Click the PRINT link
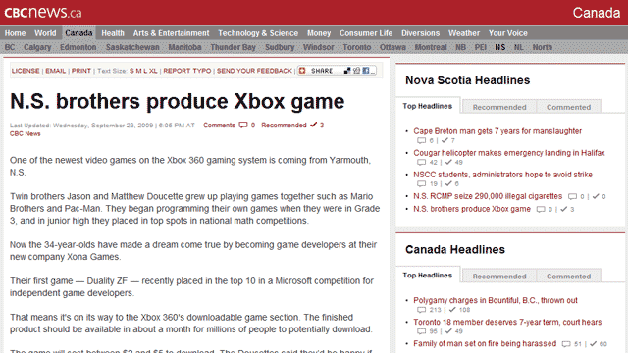Viewport: 628px width, 353px height. click(81, 71)
